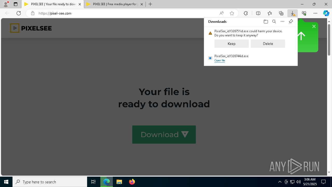Reload the current page

(19, 13)
